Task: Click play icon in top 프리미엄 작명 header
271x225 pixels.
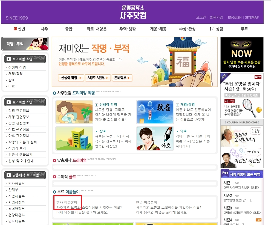Action: point(9,59)
